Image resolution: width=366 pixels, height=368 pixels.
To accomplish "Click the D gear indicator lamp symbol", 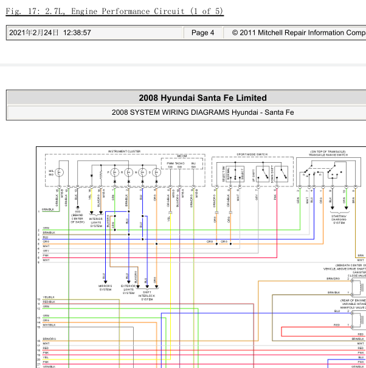I will pos(156,172).
